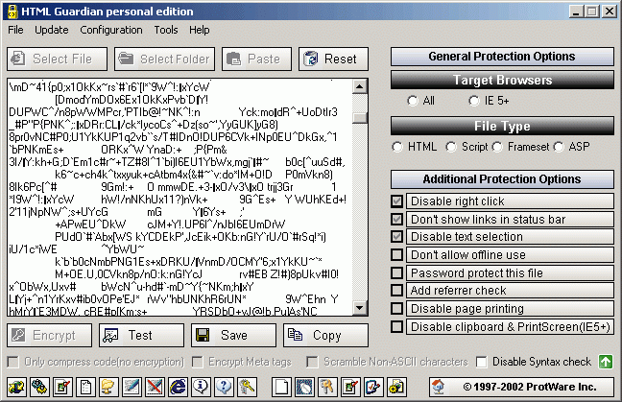Click the Internet Explorer icon in bottom toolbar

coord(178,387)
